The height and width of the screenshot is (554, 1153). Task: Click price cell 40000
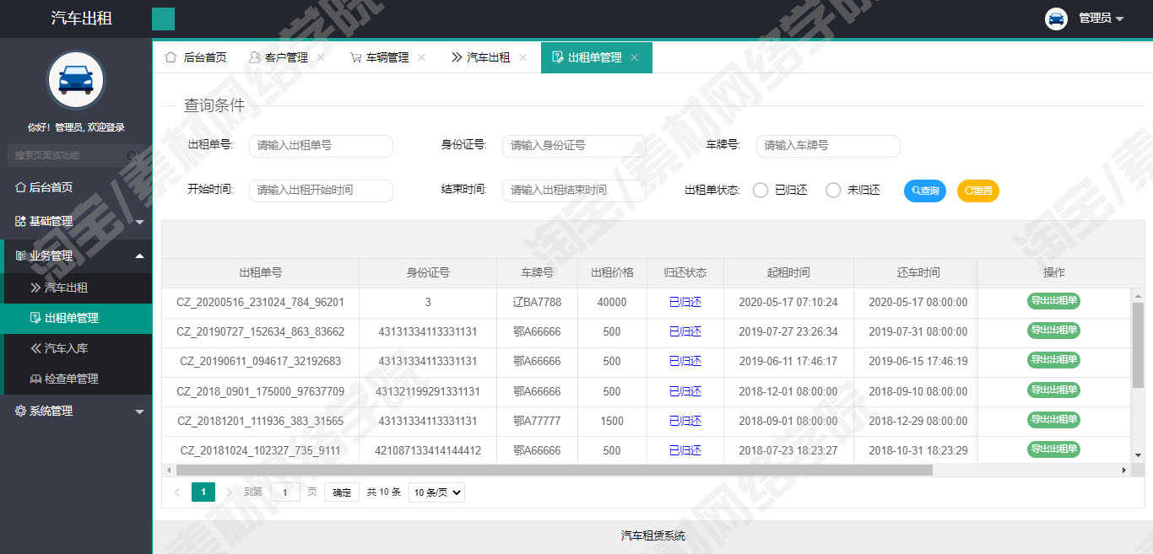(612, 302)
